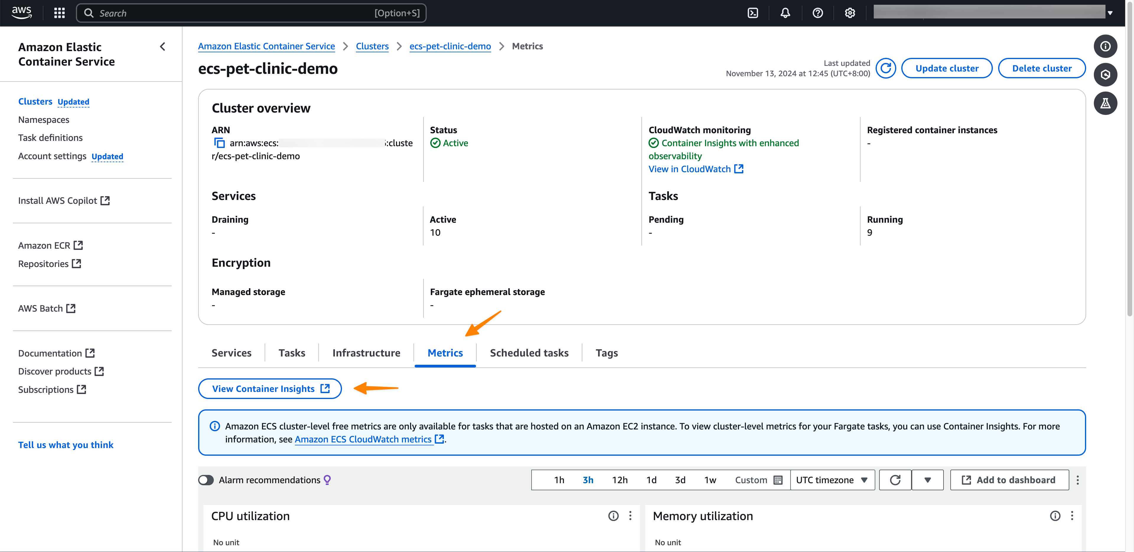Click the Memory utilization three-dot menu

click(1072, 516)
